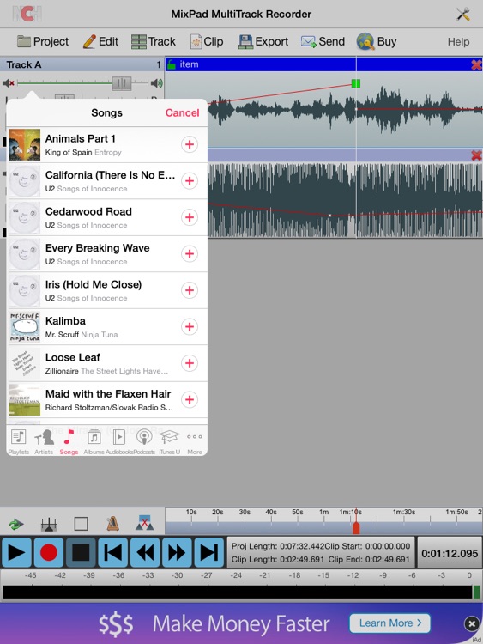Switch to the Audiobooks tab
The image size is (483, 644).
tap(119, 441)
